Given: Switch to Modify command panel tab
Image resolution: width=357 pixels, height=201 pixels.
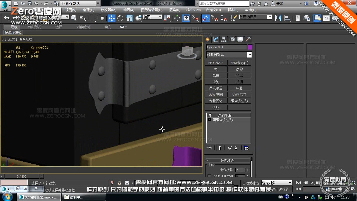Looking at the screenshot, I should click(x=216, y=39).
